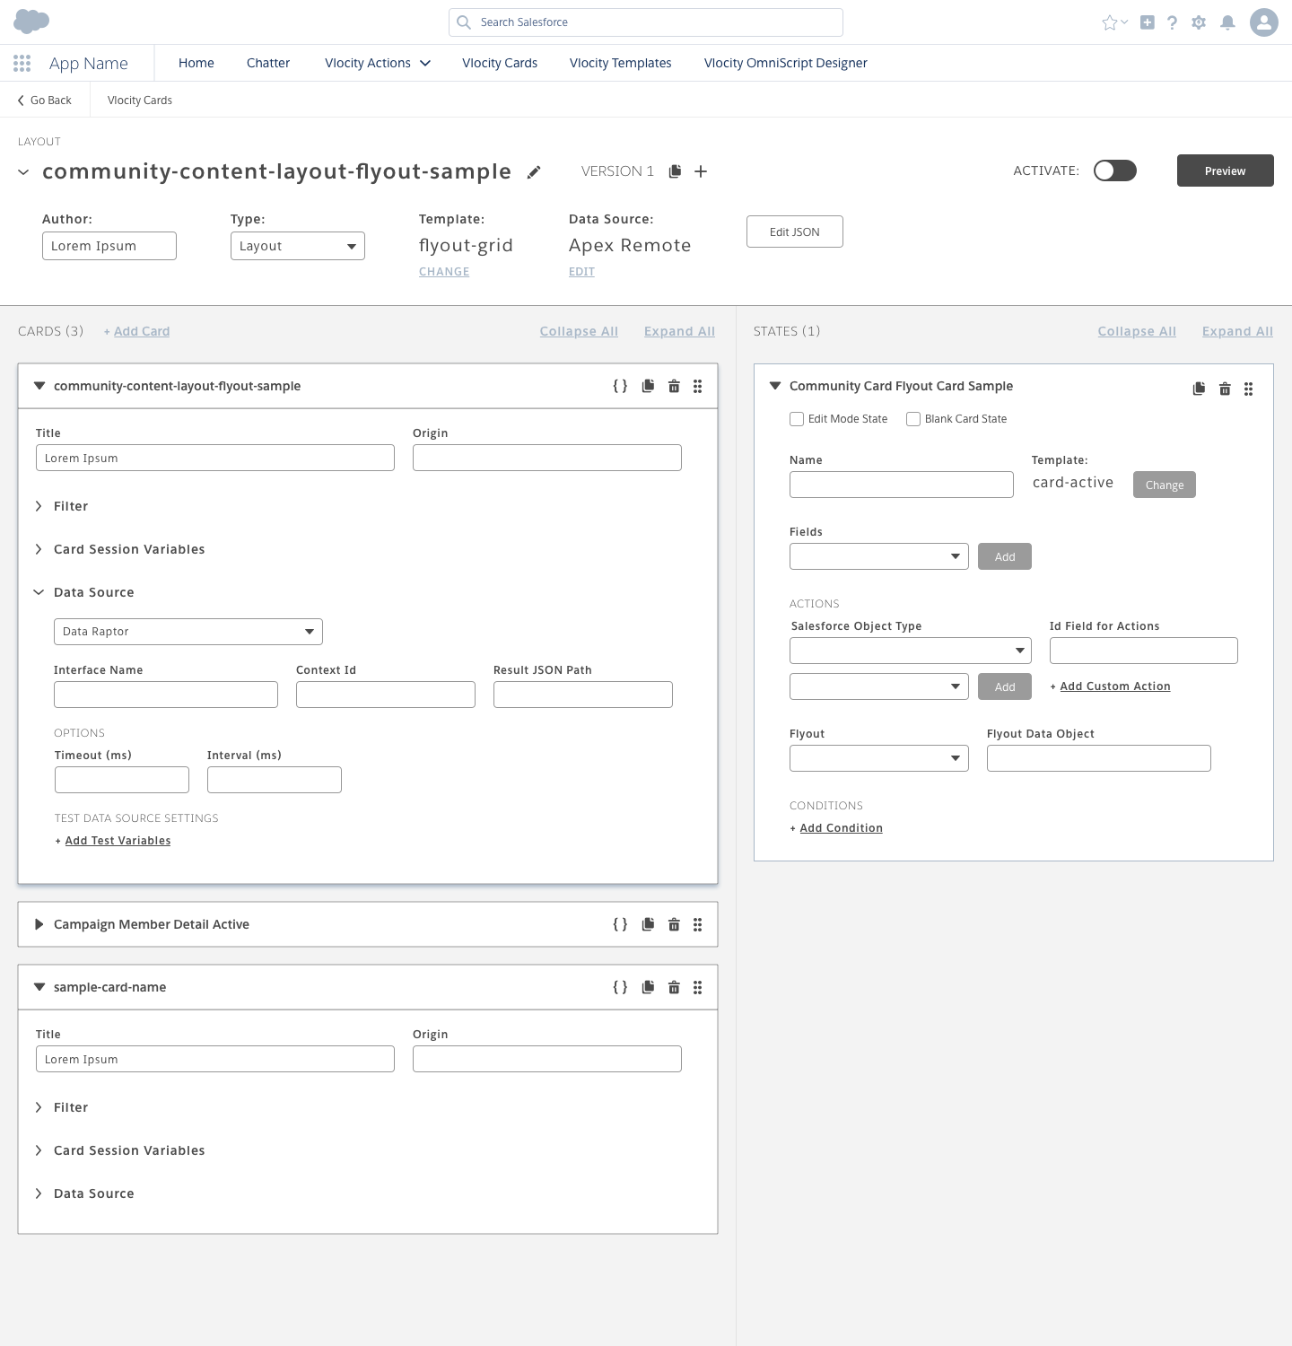The image size is (1292, 1346).
Task: Click the Search Salesforce field
Action: pyautogui.click(x=646, y=22)
